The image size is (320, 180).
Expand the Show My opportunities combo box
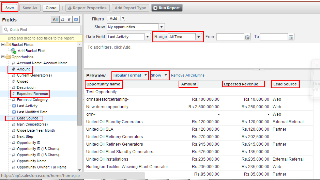point(162,27)
